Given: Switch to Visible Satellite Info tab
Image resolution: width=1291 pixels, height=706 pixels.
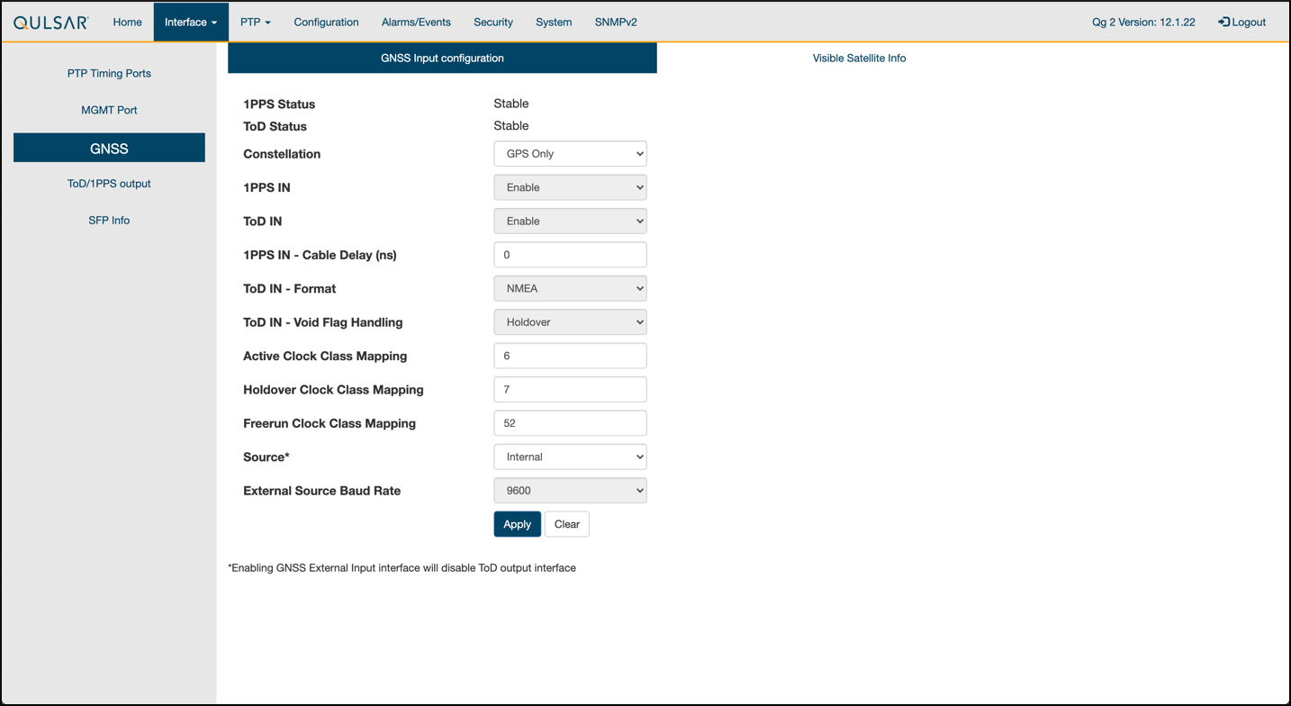Looking at the screenshot, I should (x=859, y=59).
